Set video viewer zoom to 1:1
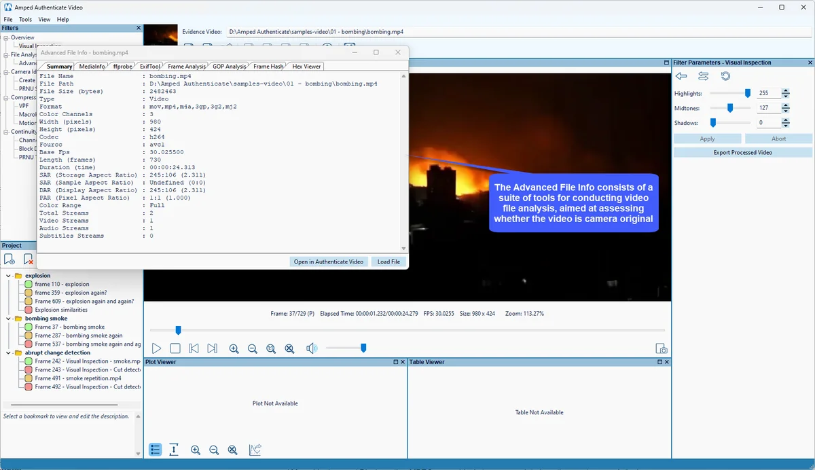 click(x=271, y=348)
